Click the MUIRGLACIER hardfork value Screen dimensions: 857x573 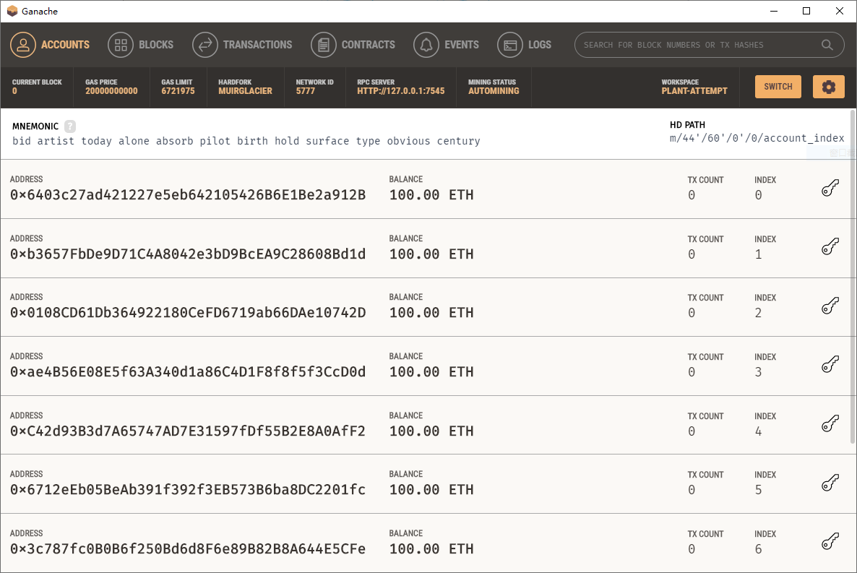(245, 91)
